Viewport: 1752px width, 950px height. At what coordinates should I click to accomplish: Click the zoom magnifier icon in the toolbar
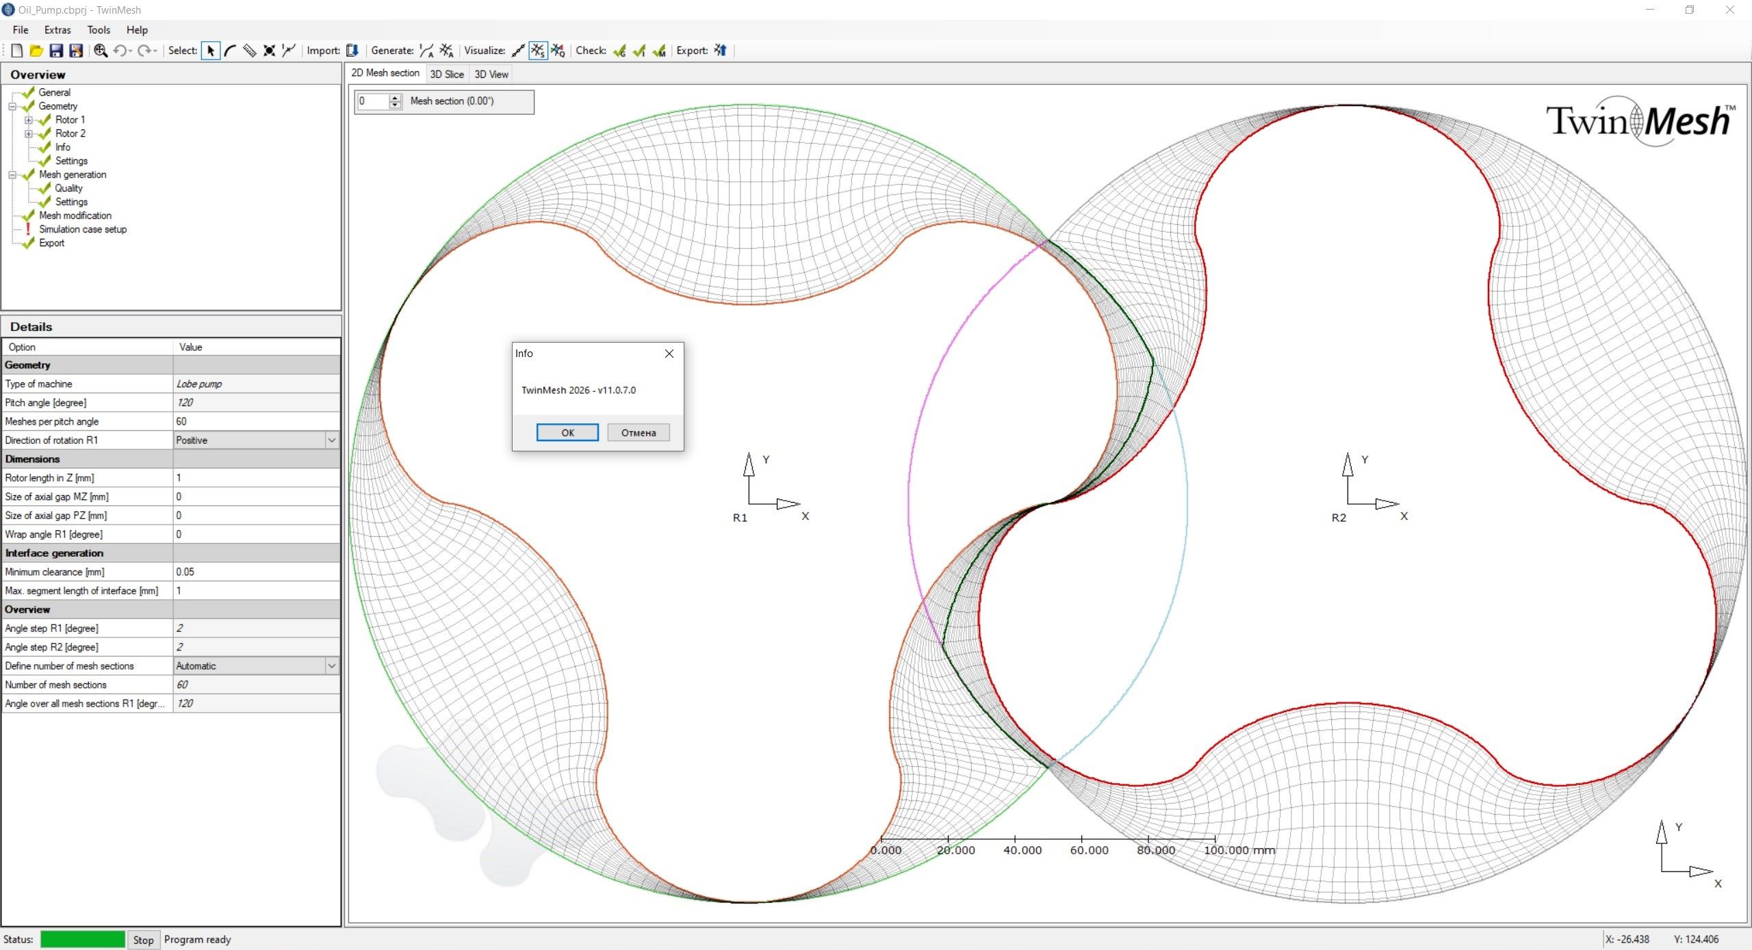point(101,51)
